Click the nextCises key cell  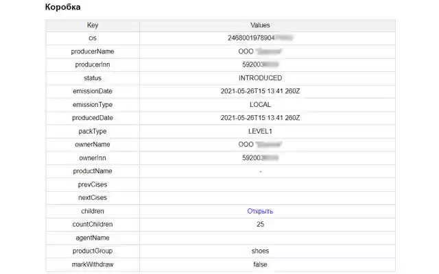[93, 197]
